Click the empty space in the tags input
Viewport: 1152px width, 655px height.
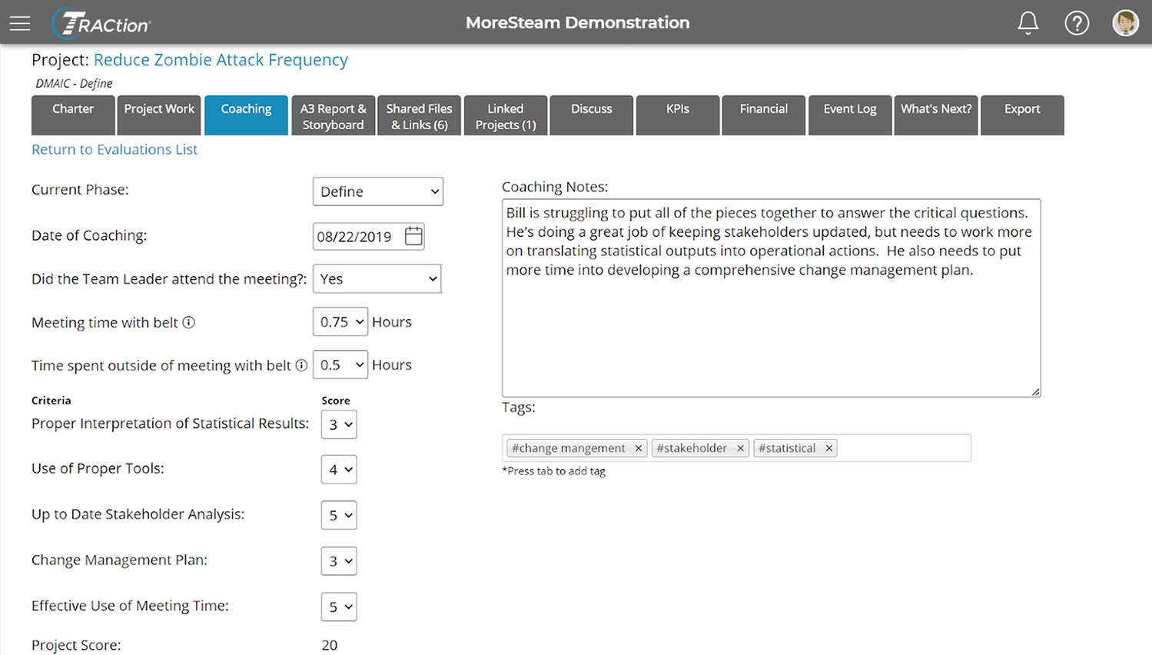(x=903, y=448)
